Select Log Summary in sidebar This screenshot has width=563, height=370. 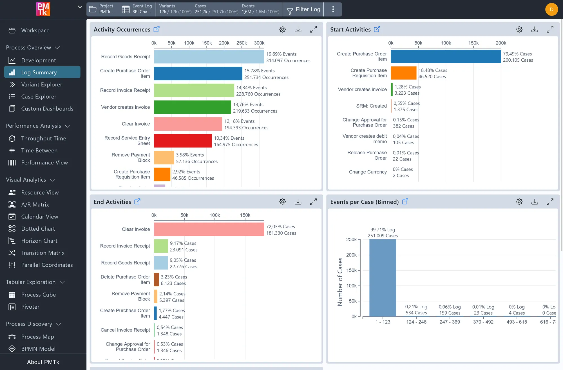point(42,72)
